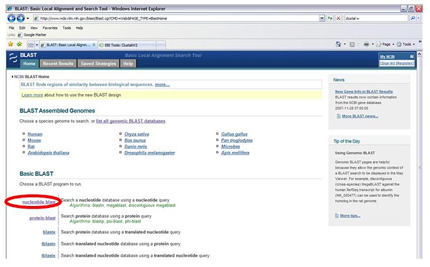The image size is (430, 267).
Task: Expand the address bar history dropdown
Action: (x=322, y=18)
